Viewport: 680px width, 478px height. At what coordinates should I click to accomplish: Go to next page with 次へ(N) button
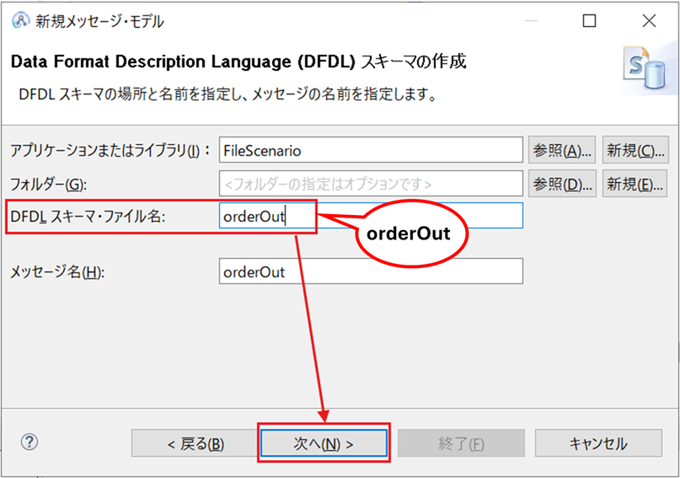324,443
